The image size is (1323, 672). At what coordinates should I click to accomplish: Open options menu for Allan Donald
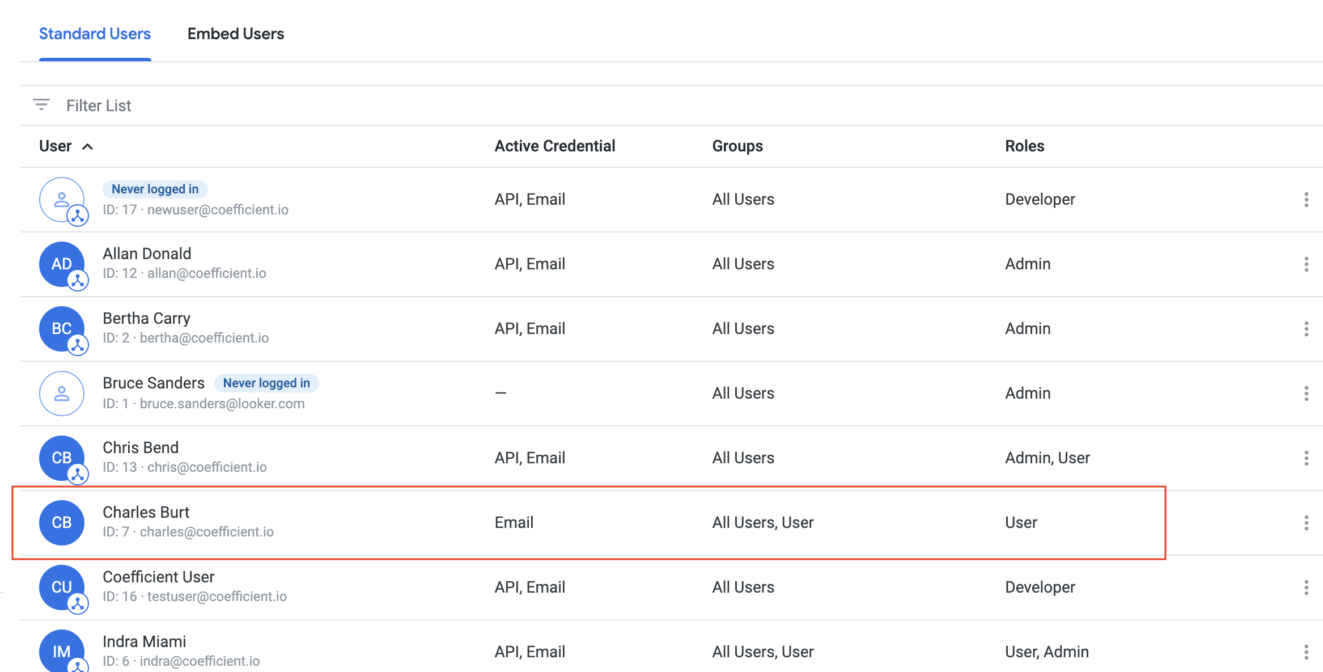pos(1306,264)
